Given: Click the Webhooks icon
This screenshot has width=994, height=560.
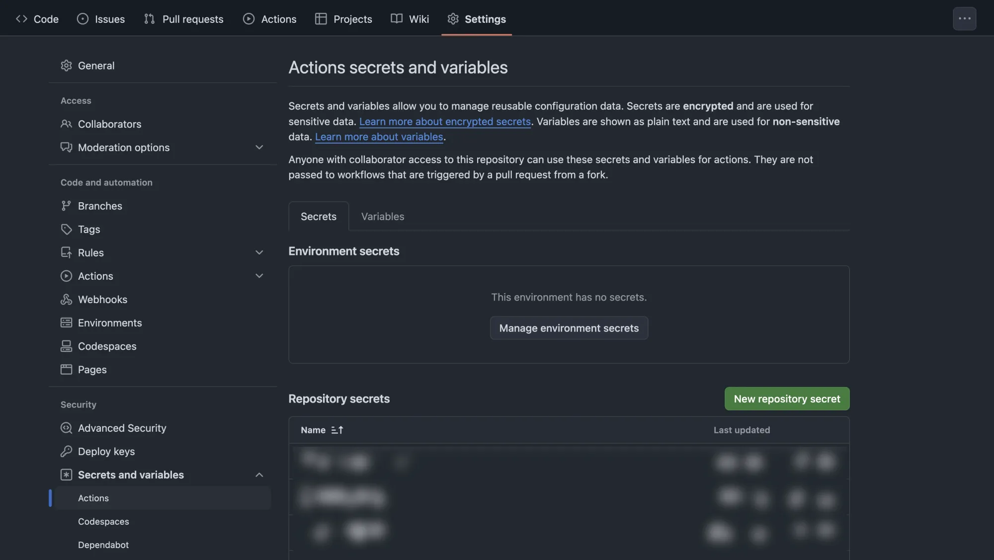Looking at the screenshot, I should (x=66, y=299).
